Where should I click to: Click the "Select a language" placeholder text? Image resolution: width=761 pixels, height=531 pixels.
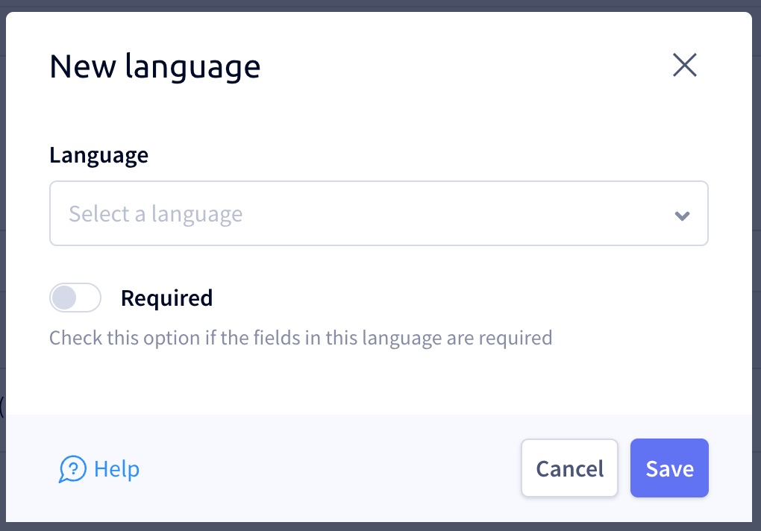click(155, 214)
